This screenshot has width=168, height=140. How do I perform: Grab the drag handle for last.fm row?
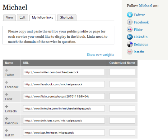[x=7, y=130]
